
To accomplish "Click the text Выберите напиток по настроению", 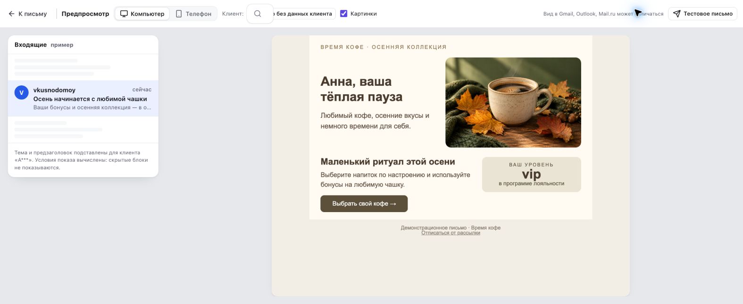I will [395, 180].
